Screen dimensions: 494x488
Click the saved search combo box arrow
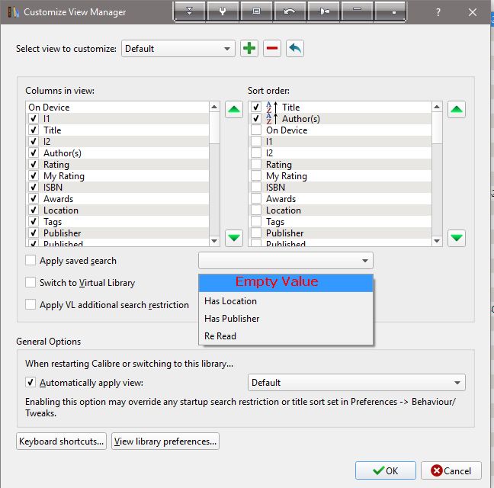pyautogui.click(x=365, y=261)
